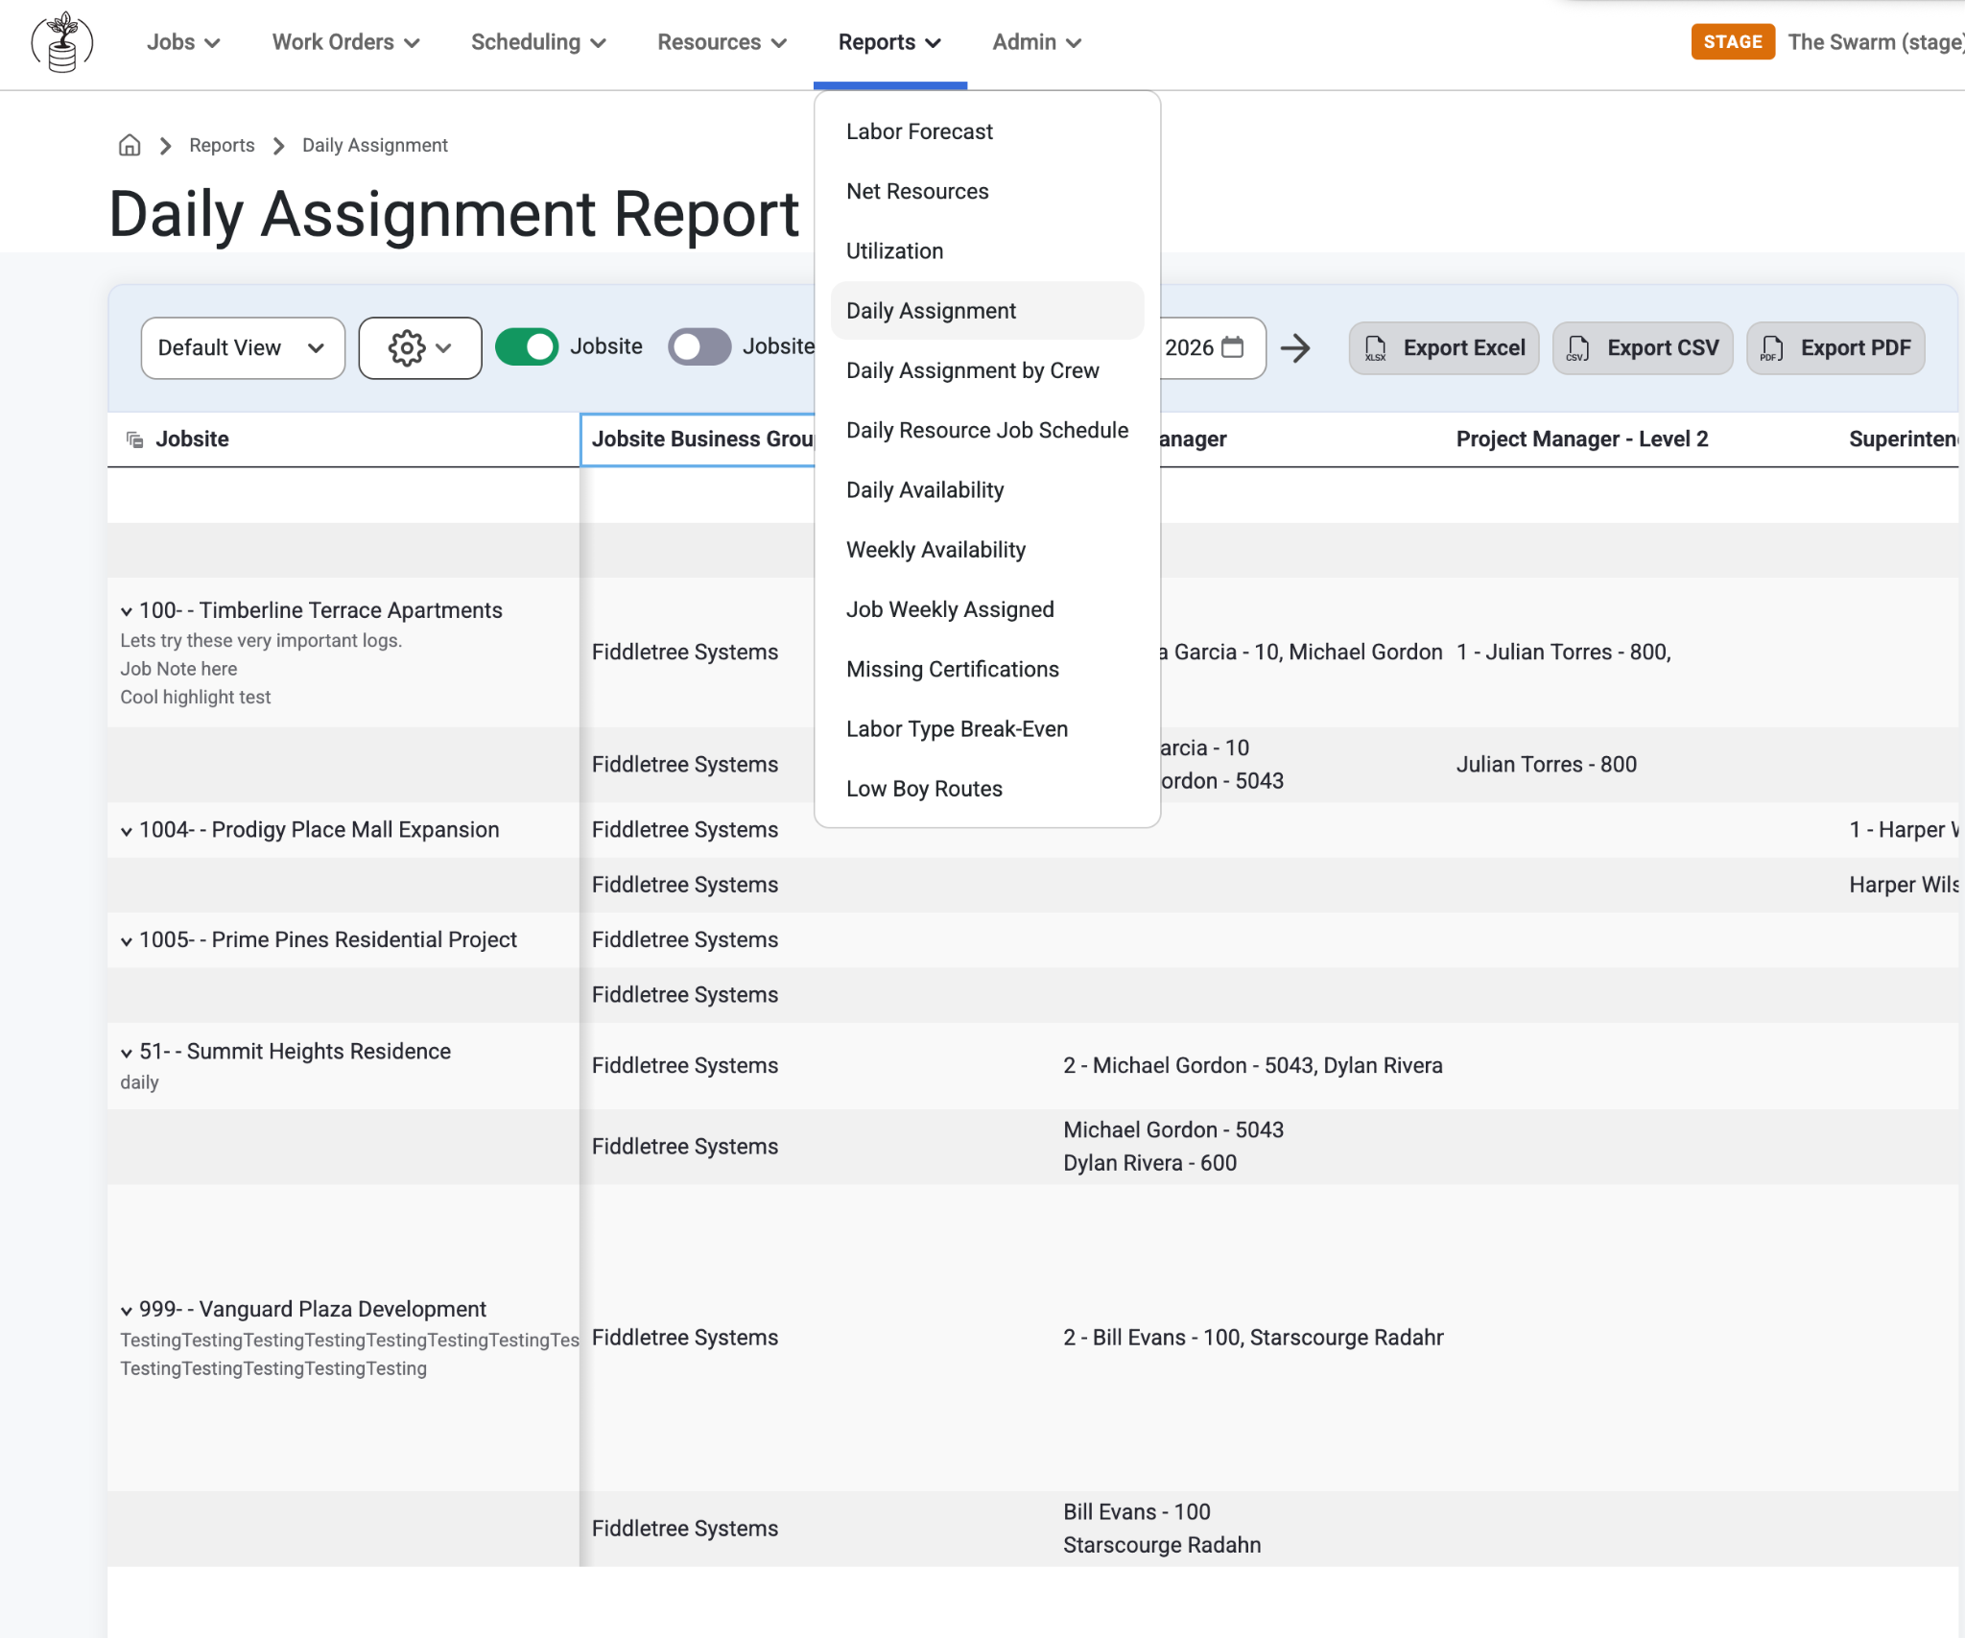Viewport: 1965px width, 1638px height.
Task: Open the Scheduling menu
Action: point(538,42)
